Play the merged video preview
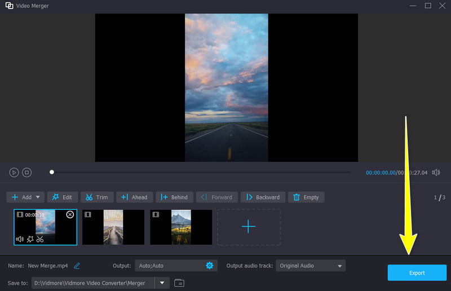 click(14, 173)
